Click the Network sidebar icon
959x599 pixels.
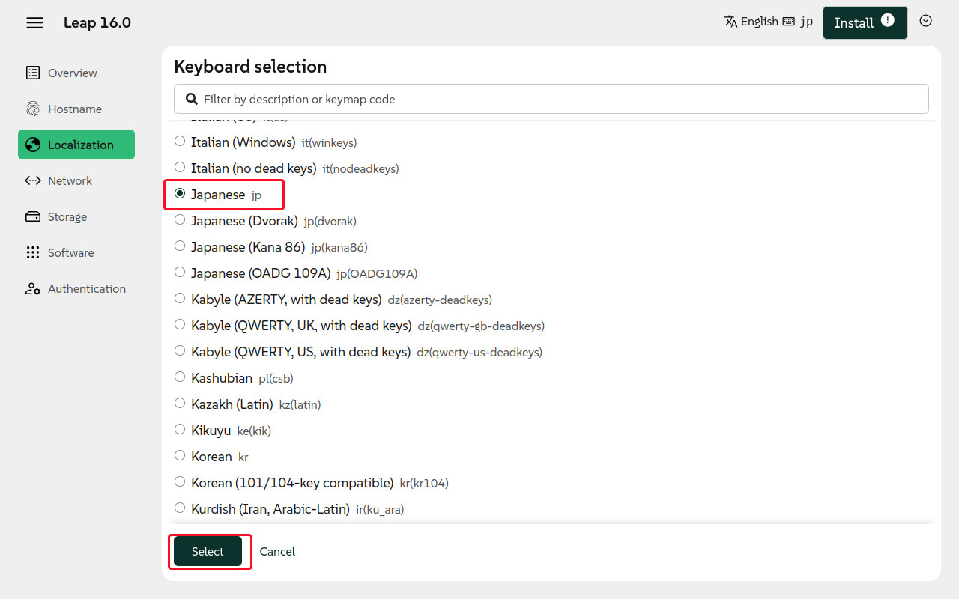tap(33, 180)
